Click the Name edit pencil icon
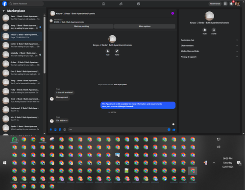This screenshot has height=190, width=245. coord(117,51)
